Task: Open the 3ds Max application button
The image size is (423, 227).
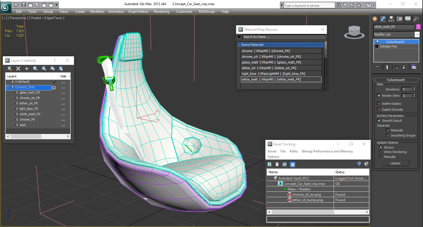Action: pyautogui.click(x=5, y=7)
